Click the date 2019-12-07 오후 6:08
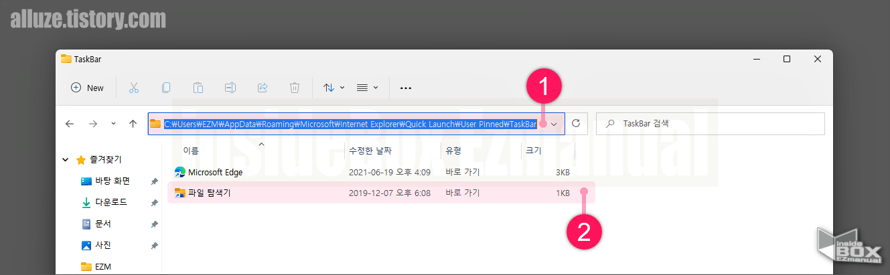This screenshot has width=890, height=275. [390, 193]
